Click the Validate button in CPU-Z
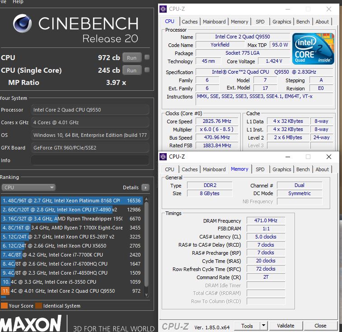Screen dimensions: 342x332 (x=286, y=326)
